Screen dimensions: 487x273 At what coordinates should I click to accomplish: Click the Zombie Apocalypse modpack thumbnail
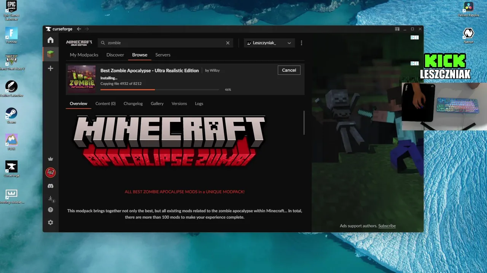click(81, 79)
